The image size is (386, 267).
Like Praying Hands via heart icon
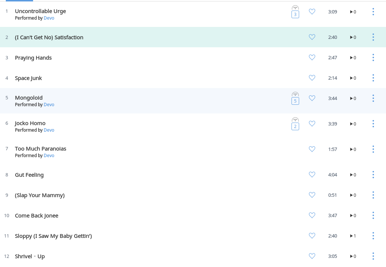pyautogui.click(x=312, y=57)
